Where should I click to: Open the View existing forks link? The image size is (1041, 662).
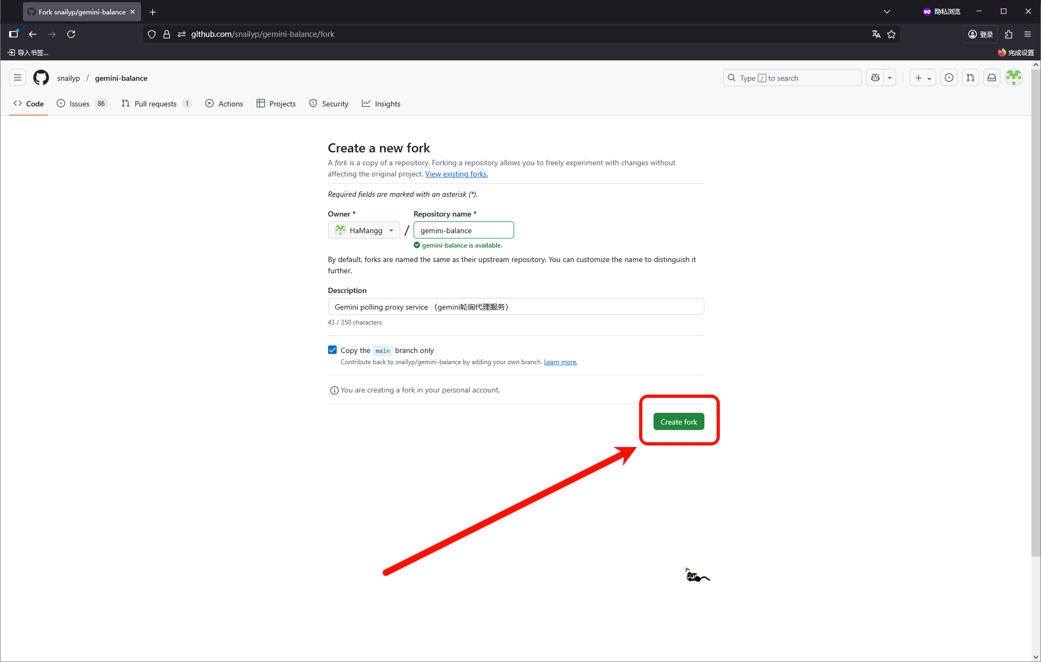click(456, 174)
